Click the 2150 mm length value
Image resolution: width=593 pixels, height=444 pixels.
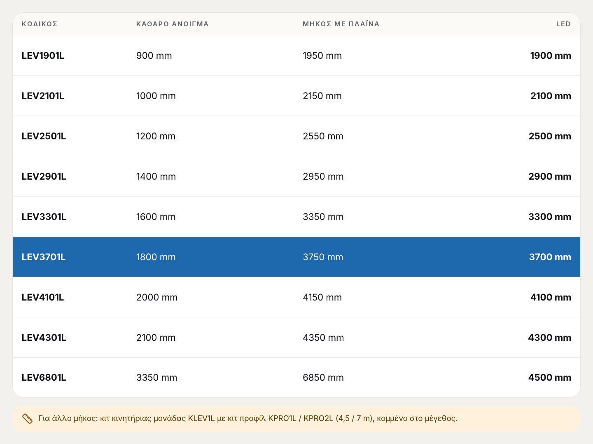click(x=322, y=96)
